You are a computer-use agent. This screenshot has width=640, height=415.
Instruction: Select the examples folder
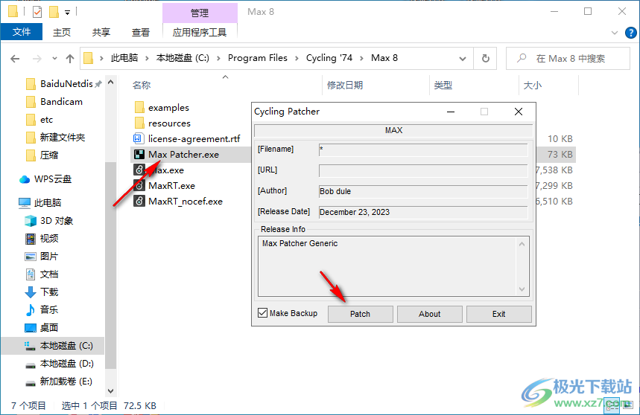point(168,108)
